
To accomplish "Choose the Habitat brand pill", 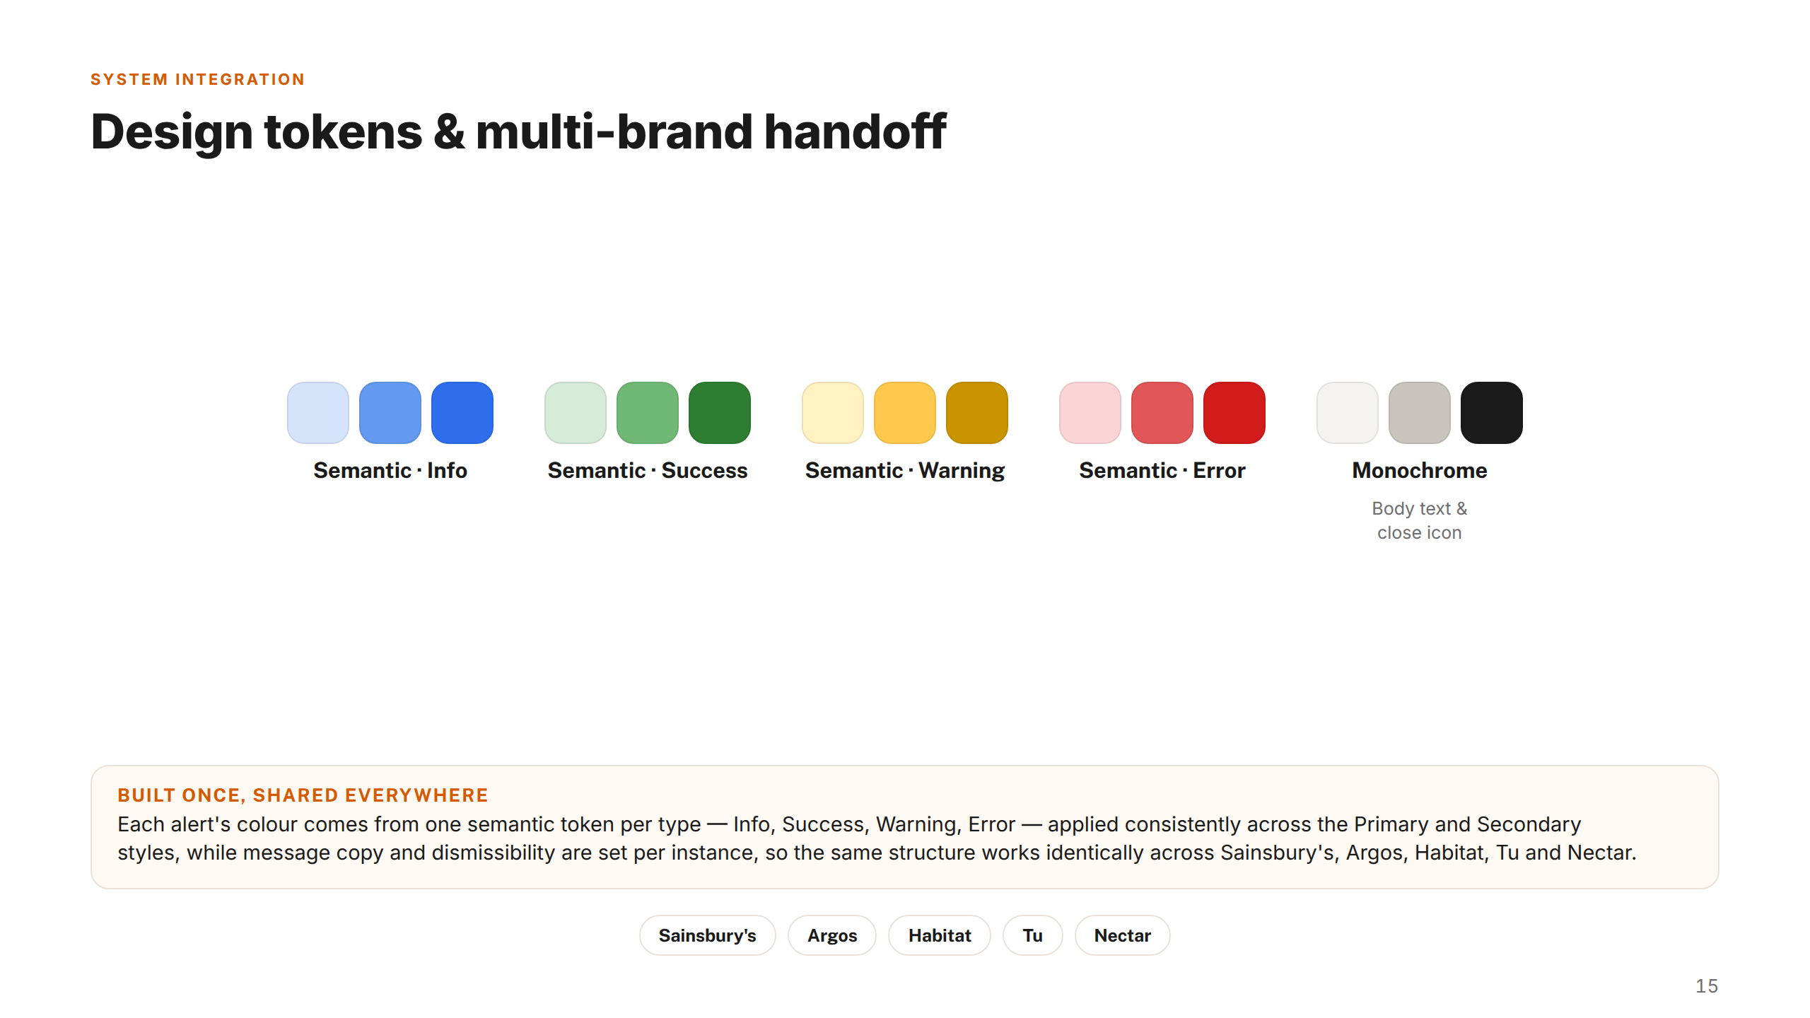I will pos(940,935).
